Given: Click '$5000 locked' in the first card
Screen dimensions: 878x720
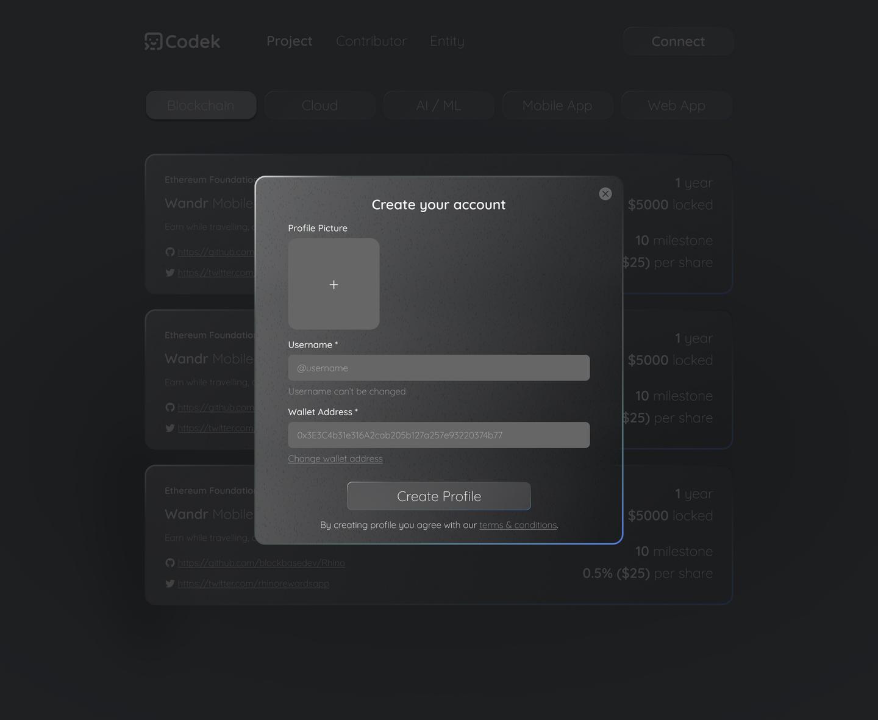Looking at the screenshot, I should [x=670, y=205].
